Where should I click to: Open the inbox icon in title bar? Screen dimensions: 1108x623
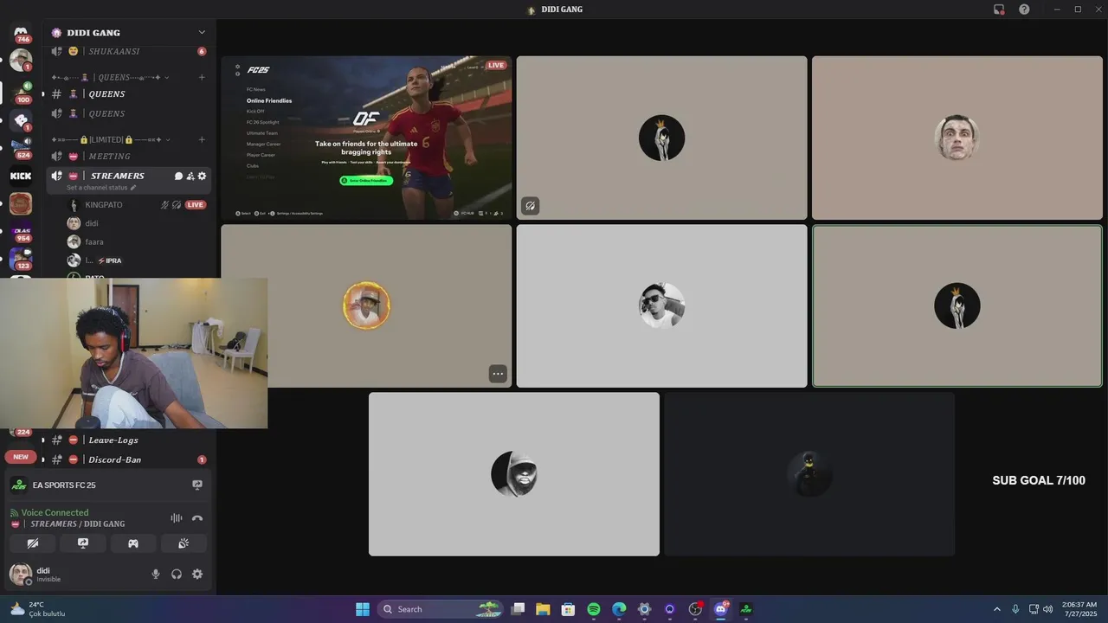click(999, 10)
